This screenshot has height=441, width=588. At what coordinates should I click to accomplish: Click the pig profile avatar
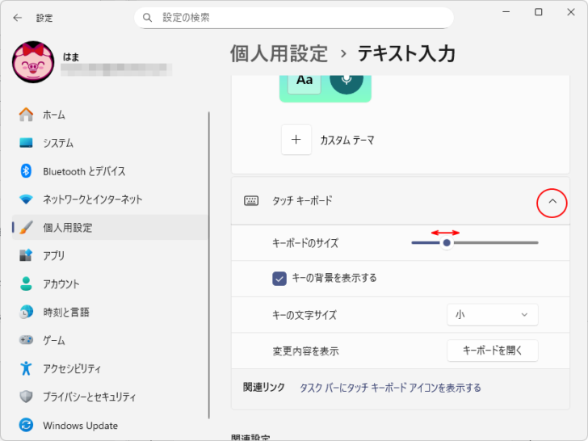pyautogui.click(x=33, y=62)
